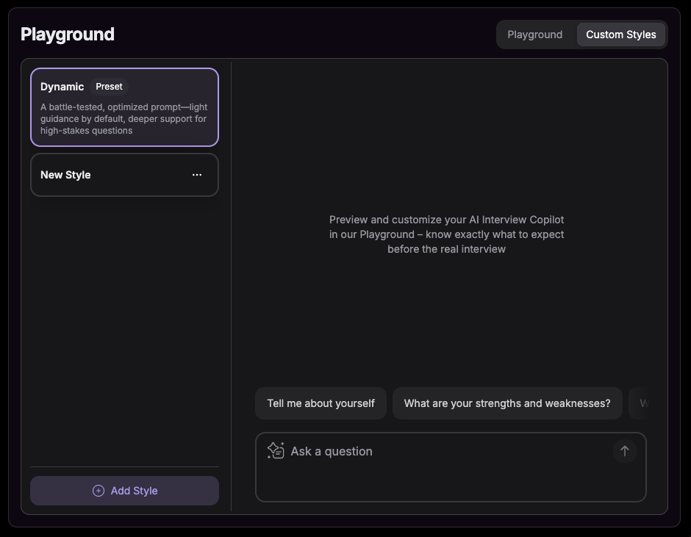Choose the strengths and weaknesses suggestion chip
The image size is (691, 537).
pos(507,403)
